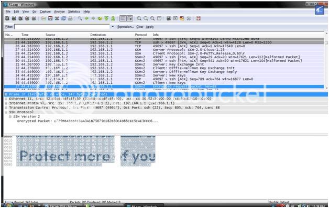329x208 pixels.
Task: Open the Analyze menu
Action: pos(59,12)
